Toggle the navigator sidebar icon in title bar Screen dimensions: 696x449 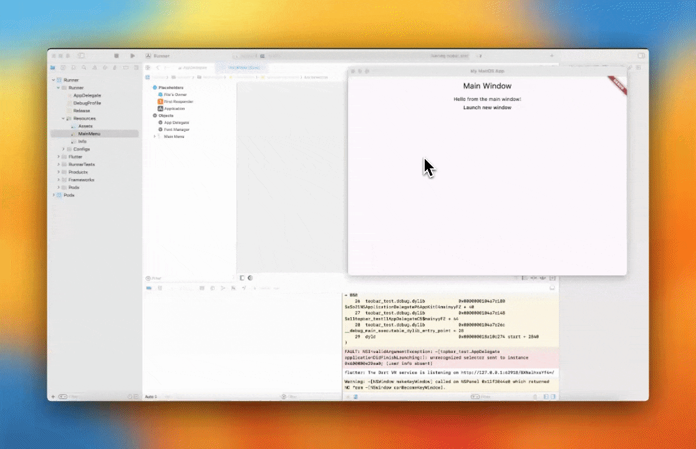(x=81, y=56)
